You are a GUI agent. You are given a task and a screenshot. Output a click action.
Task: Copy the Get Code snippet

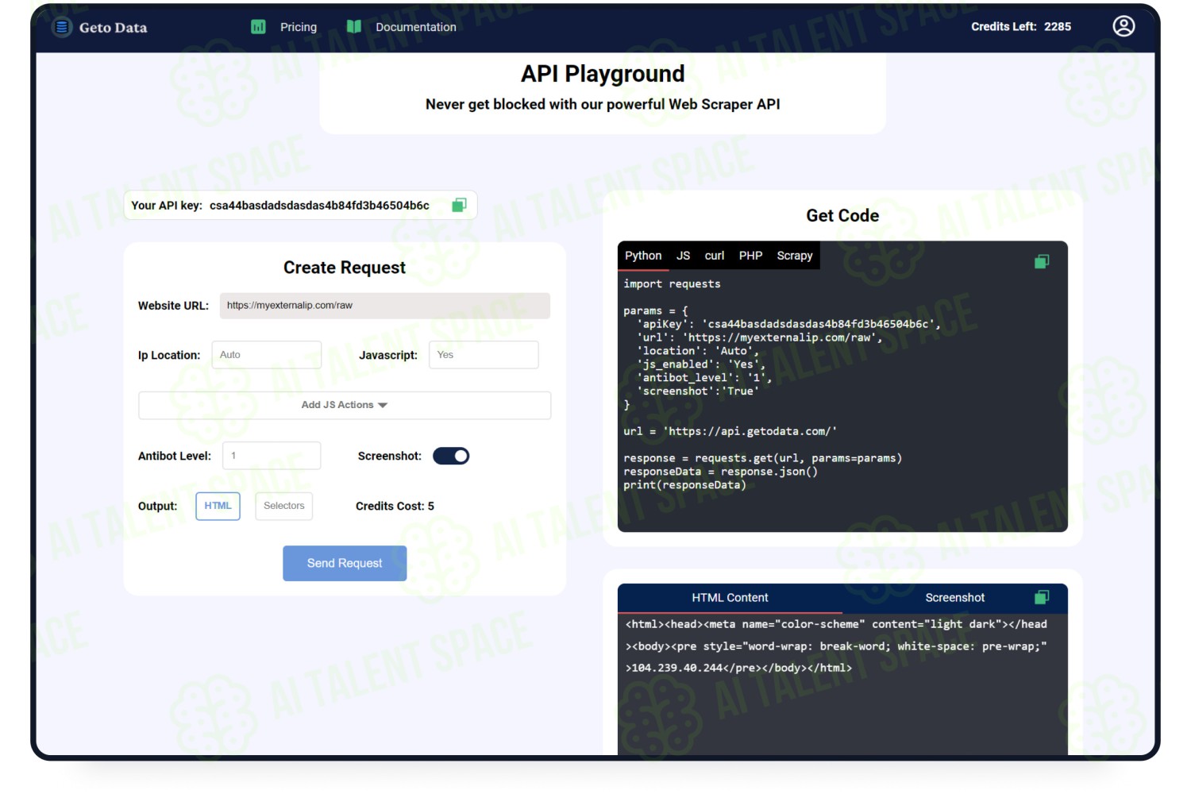(x=1042, y=261)
